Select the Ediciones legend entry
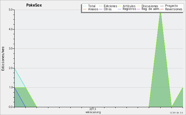Image resolution: width=186 pixels, height=115 pixels. (108, 6)
